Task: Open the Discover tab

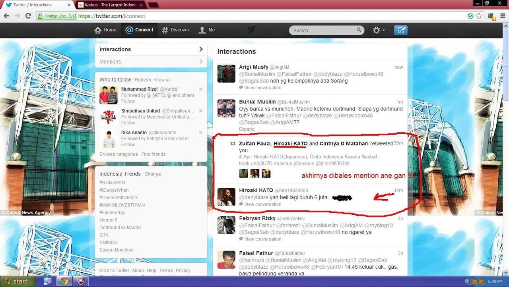Action: click(175, 30)
